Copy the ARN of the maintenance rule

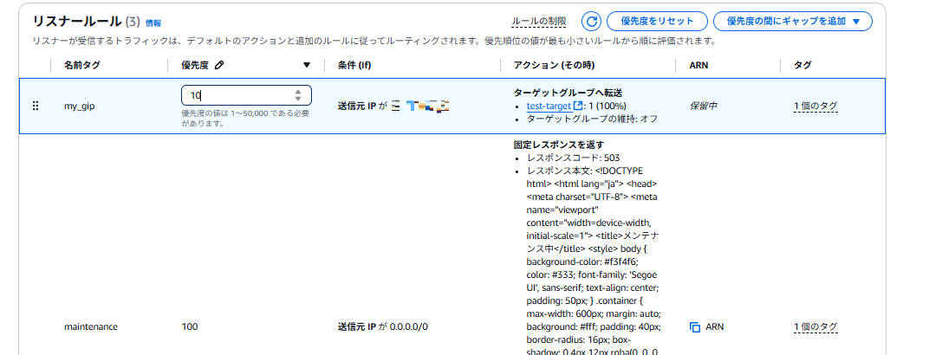695,327
